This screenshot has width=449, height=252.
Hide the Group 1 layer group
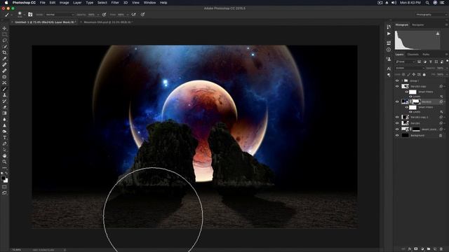click(397, 81)
